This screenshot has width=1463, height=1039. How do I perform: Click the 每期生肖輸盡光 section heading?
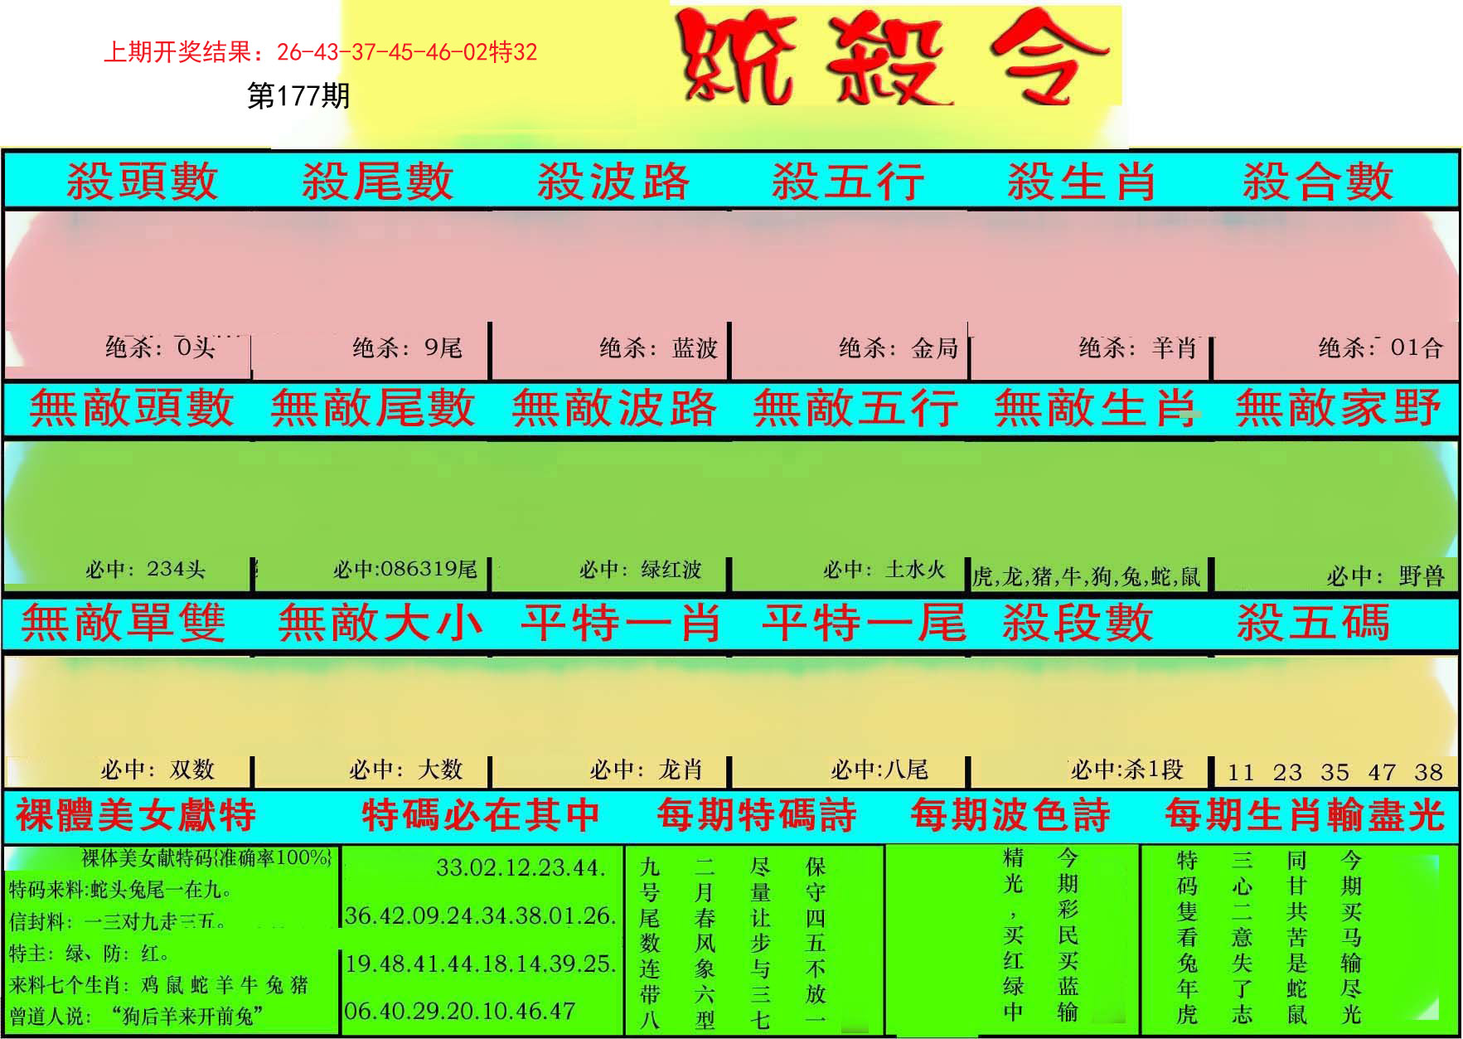pos(1305,814)
